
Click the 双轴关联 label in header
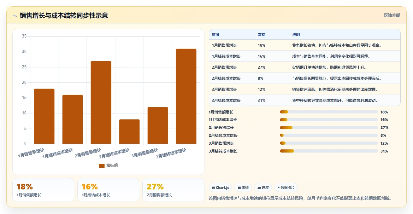(x=392, y=15)
